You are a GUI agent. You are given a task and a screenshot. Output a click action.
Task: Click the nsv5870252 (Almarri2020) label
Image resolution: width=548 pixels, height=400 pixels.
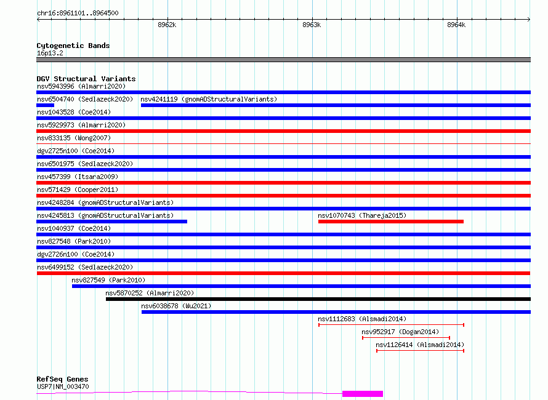point(150,293)
